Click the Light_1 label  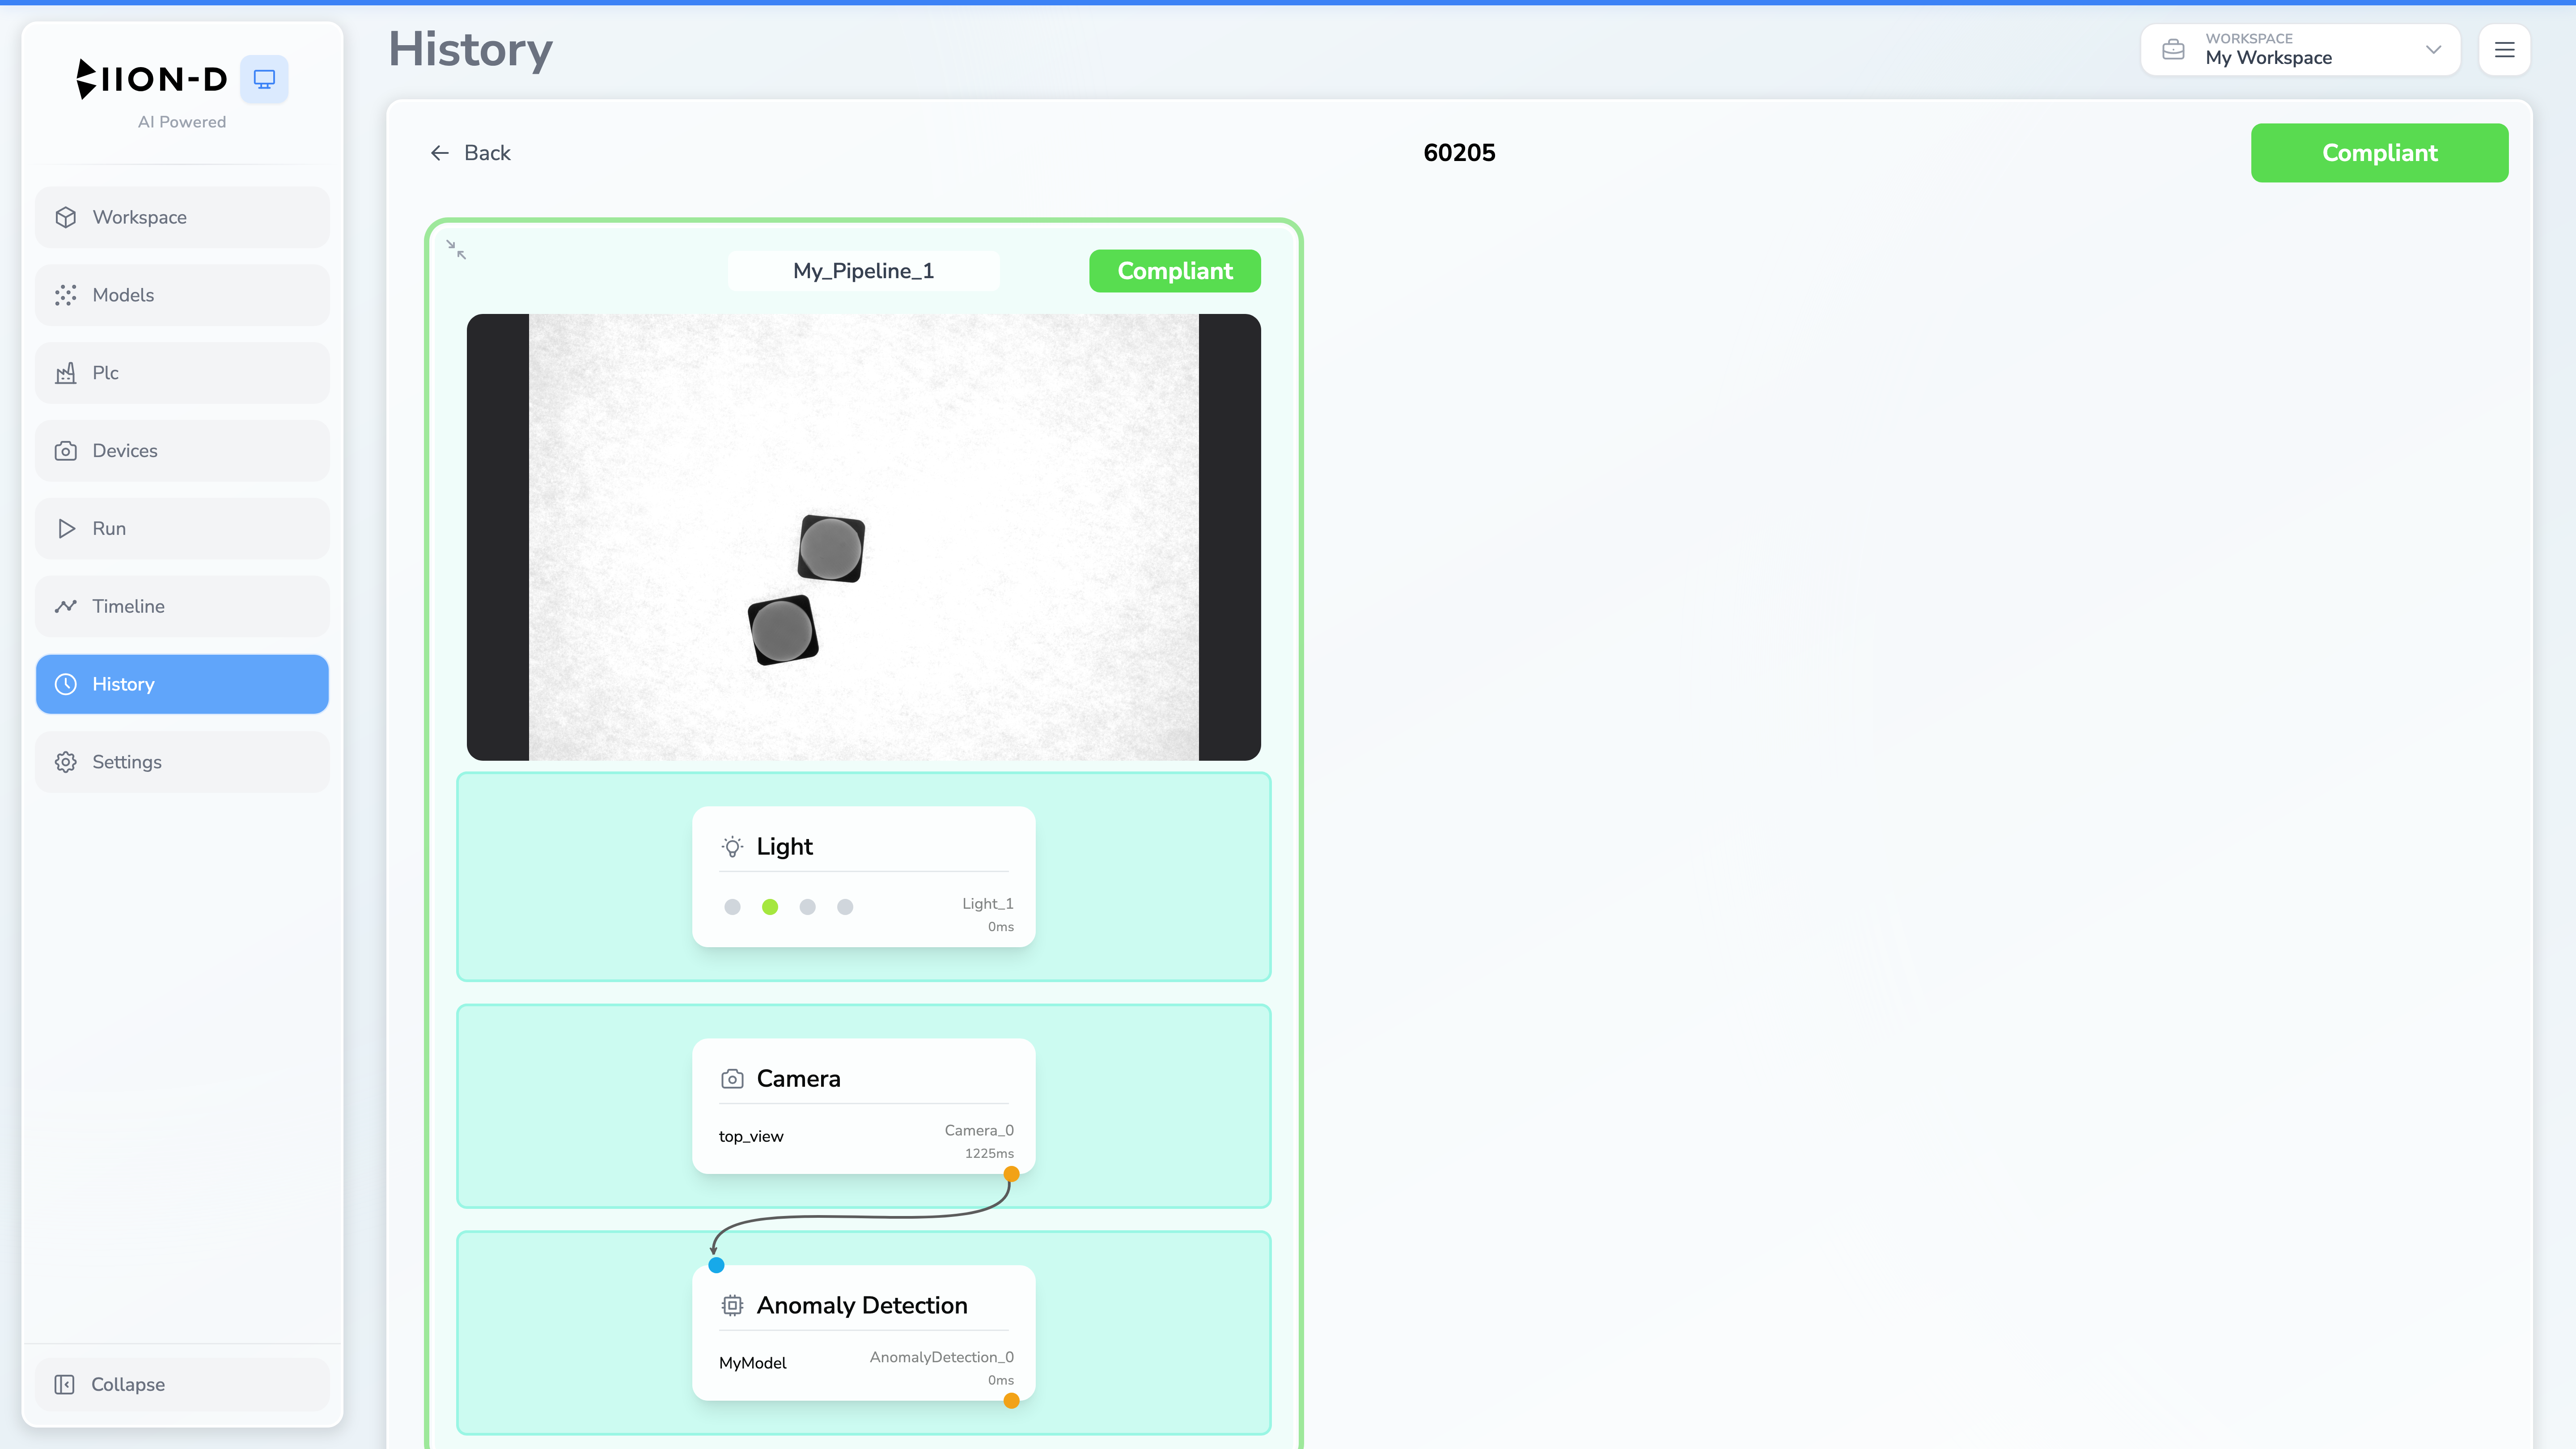coord(988,904)
